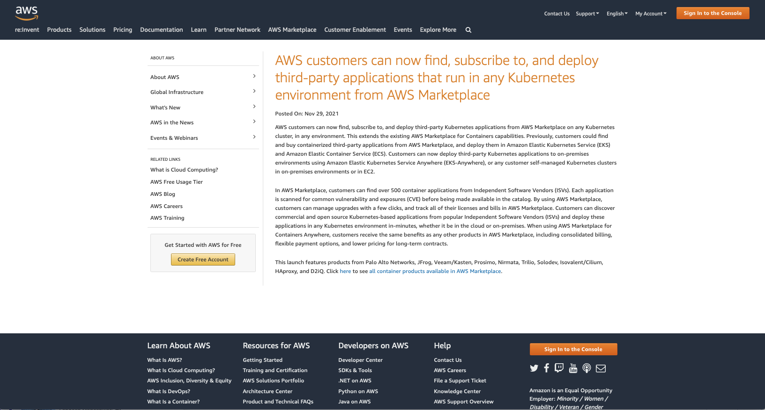Open the My Account dropdown

(651, 14)
